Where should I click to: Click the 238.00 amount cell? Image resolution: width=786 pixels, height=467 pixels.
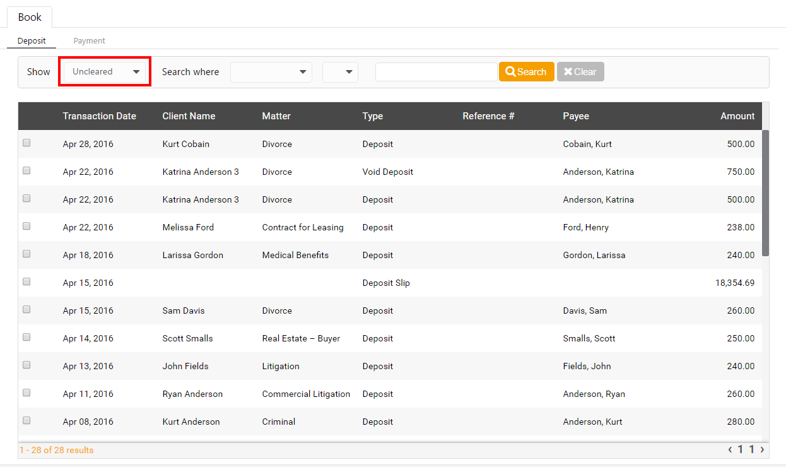[741, 227]
